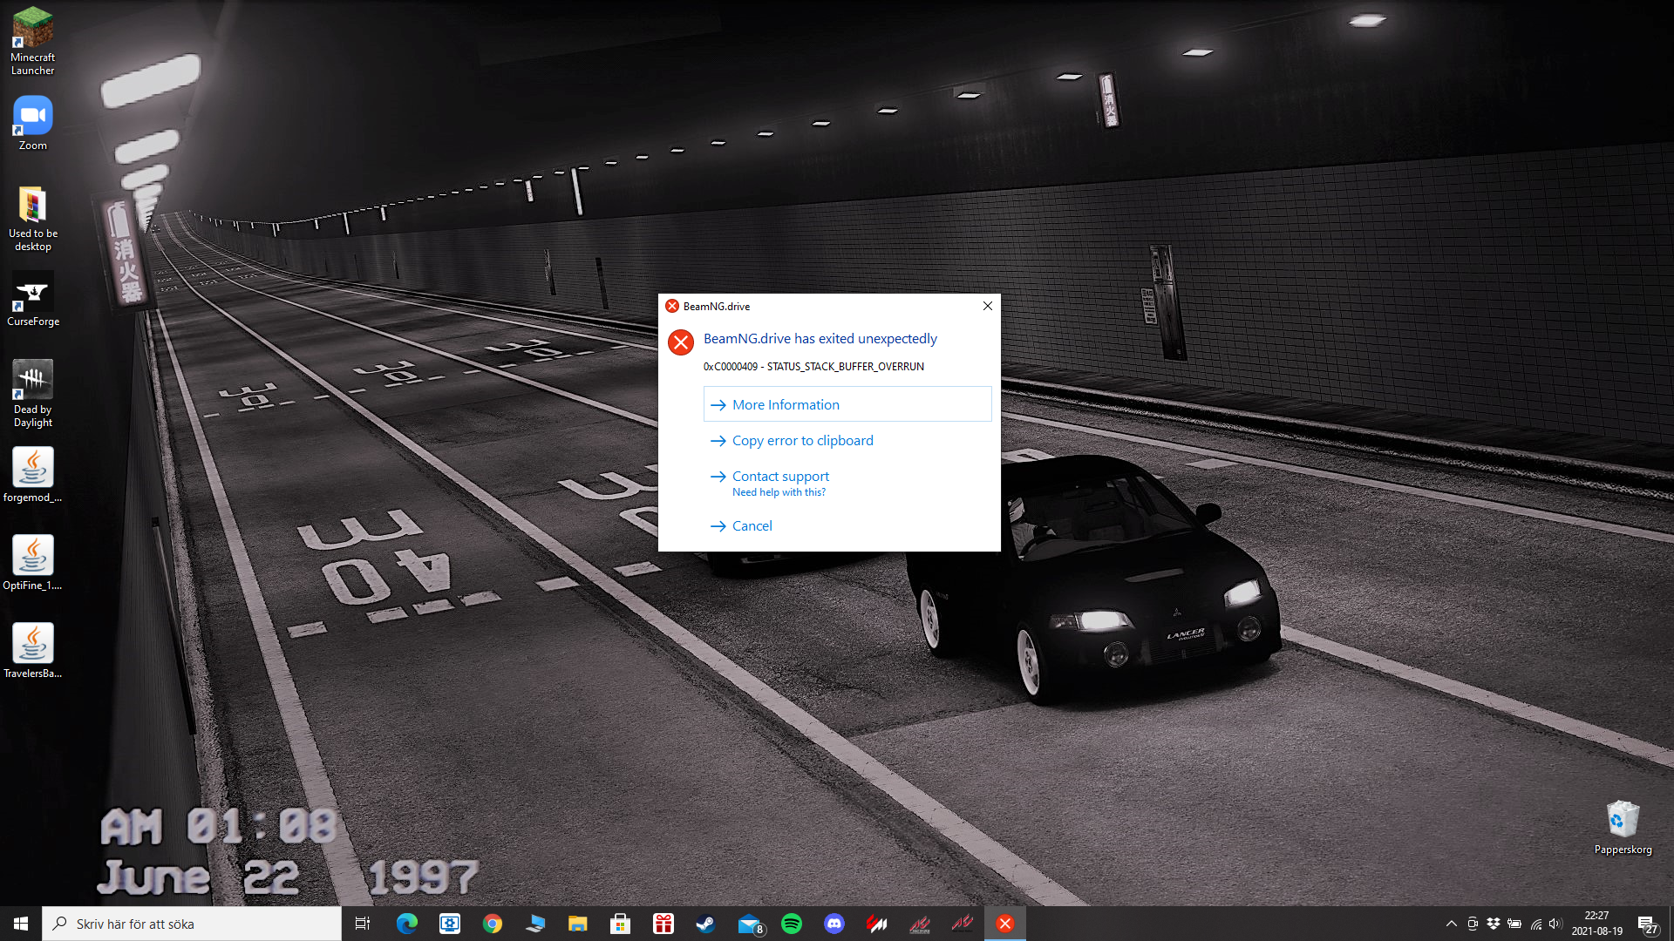Select the Dead by Daylight shortcut

pos(32,393)
